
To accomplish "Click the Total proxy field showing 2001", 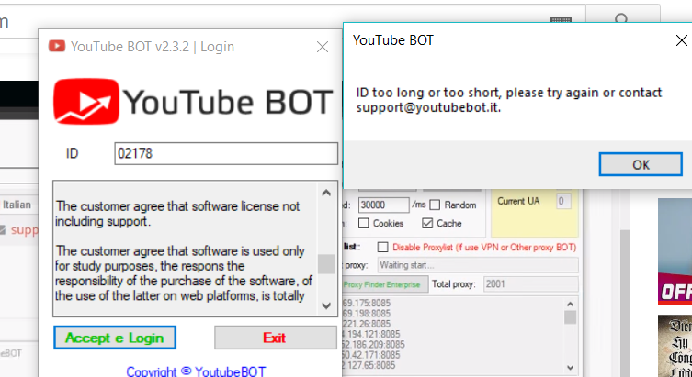I will click(x=531, y=284).
